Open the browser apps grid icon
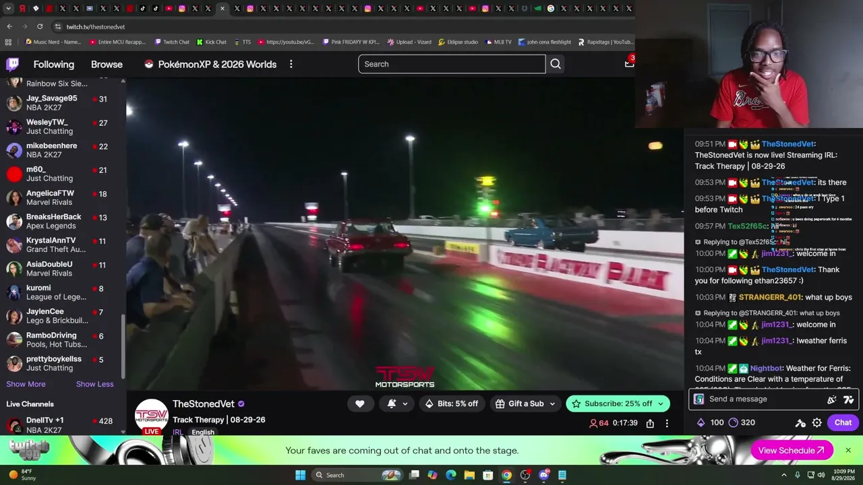 point(8,42)
